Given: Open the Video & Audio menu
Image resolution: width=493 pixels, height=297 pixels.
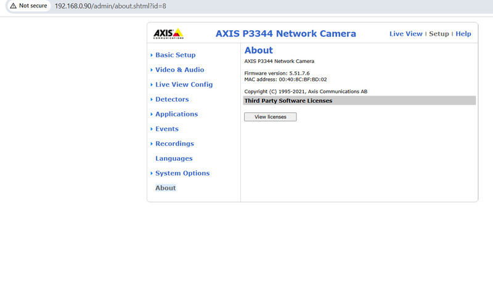Looking at the screenshot, I should [x=179, y=70].
